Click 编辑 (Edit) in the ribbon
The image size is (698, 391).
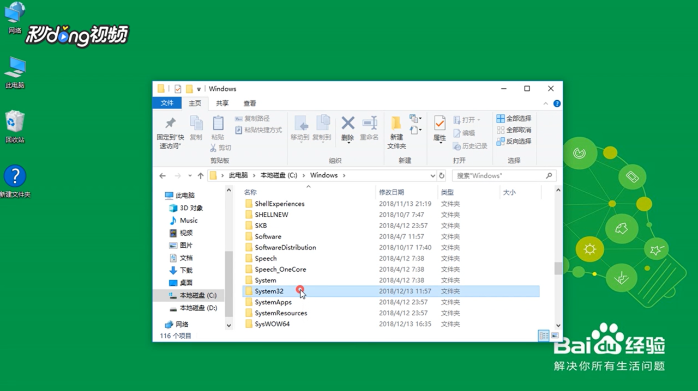pos(464,133)
